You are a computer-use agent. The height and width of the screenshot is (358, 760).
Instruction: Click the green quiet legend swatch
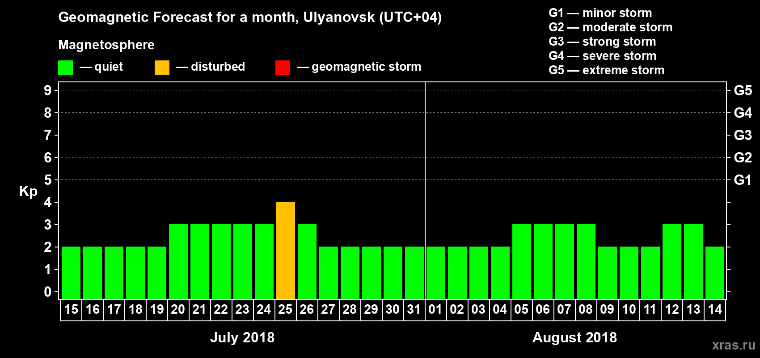[65, 68]
